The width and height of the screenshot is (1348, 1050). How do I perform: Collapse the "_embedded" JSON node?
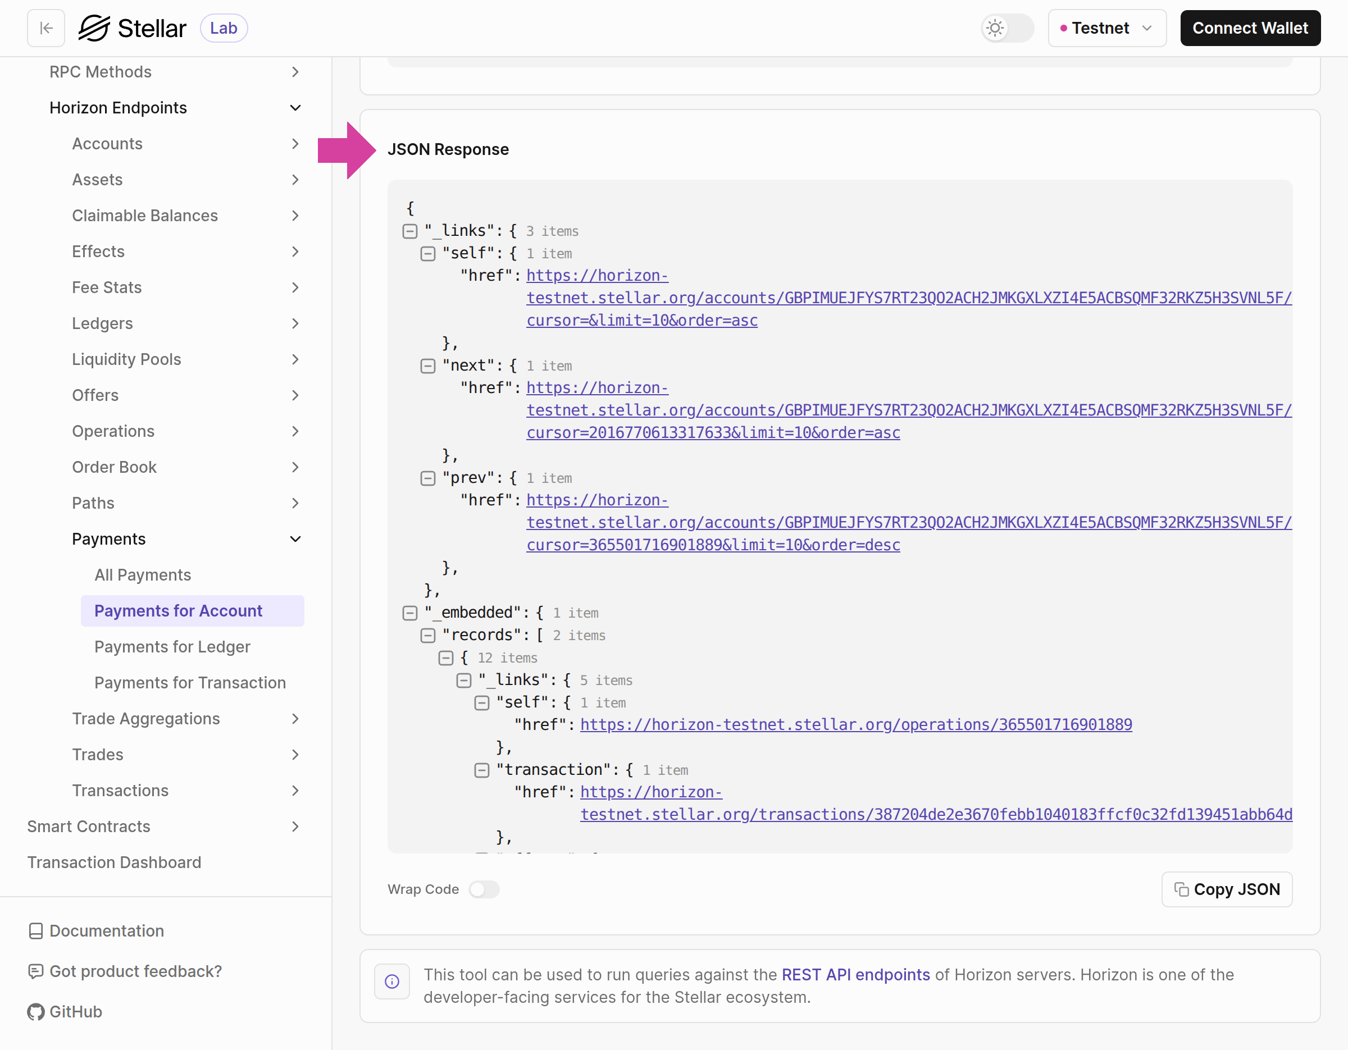click(x=410, y=613)
